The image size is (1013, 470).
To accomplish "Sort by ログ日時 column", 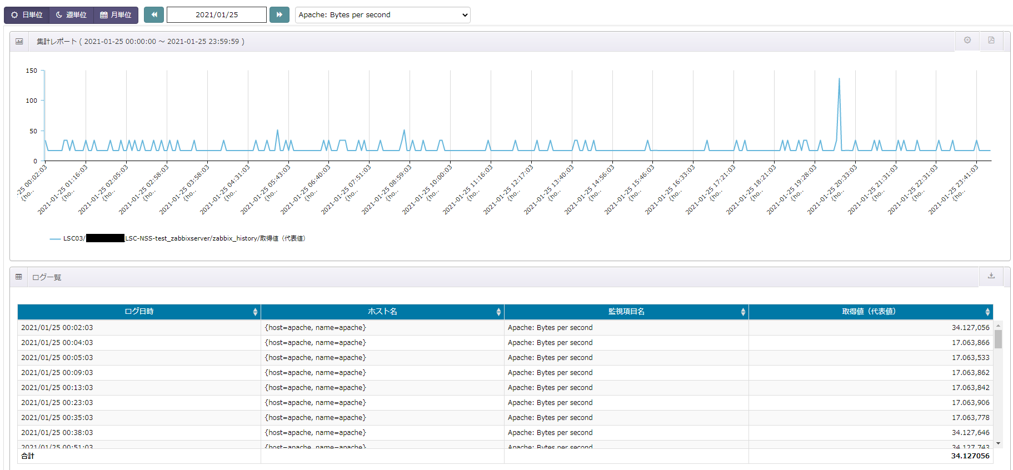I will [x=139, y=312].
